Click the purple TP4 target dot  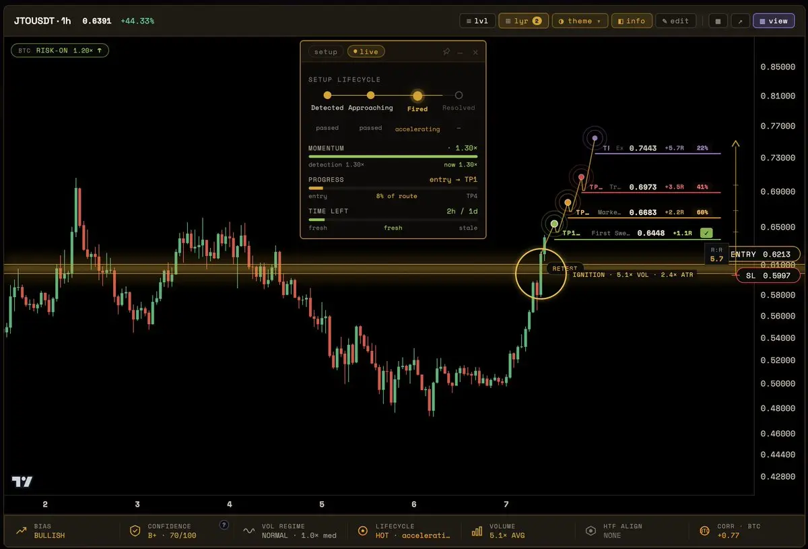pyautogui.click(x=595, y=139)
